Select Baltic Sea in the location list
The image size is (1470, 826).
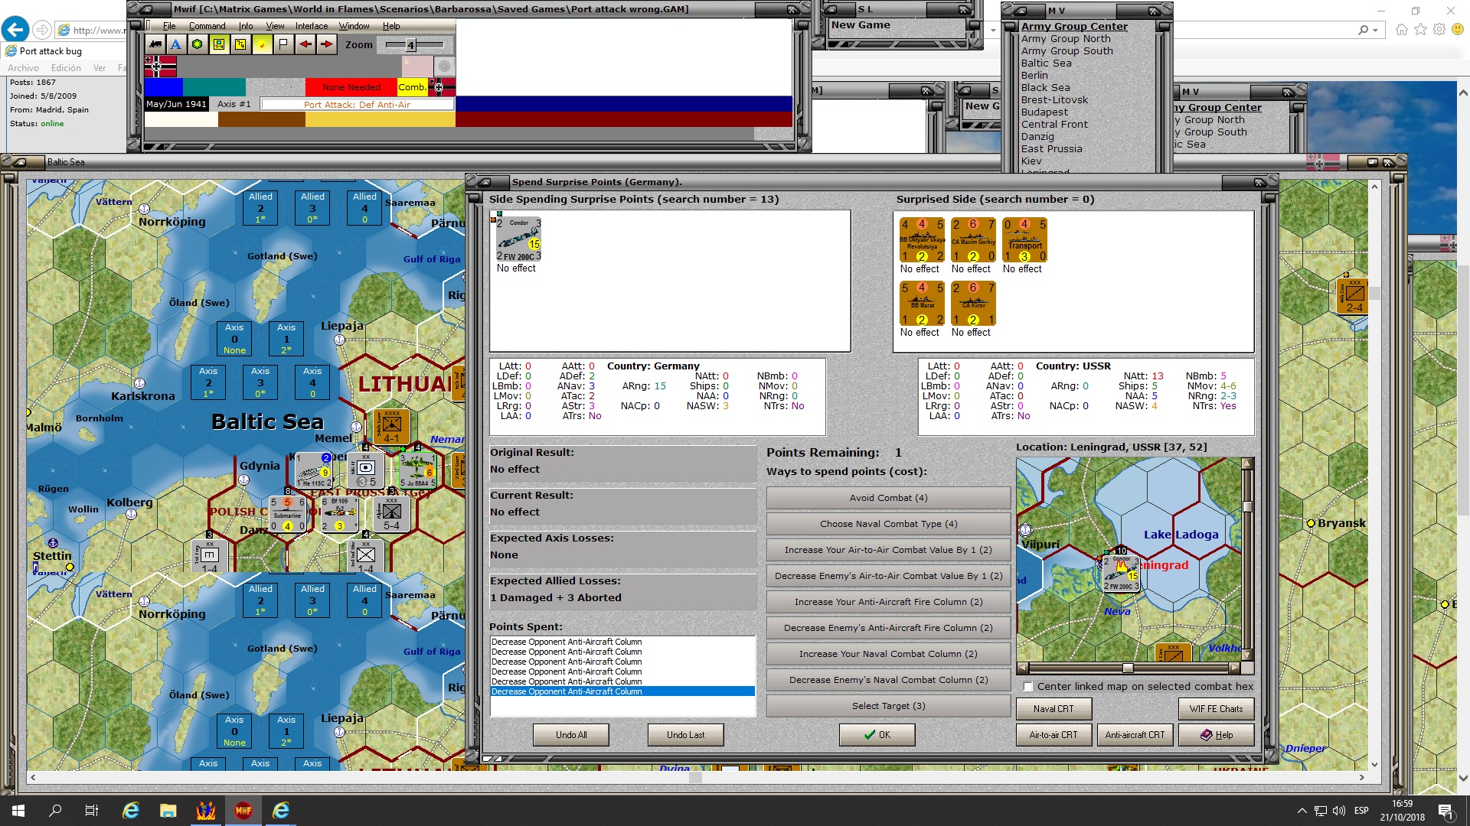click(x=1046, y=63)
